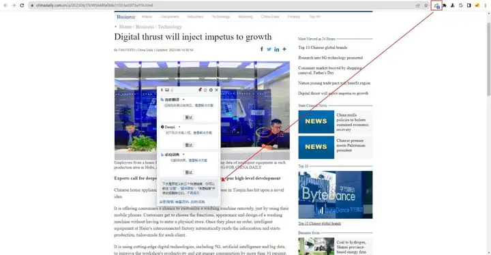Screen dimensions: 491x255
Task: Click the pin icon in translator popup
Action: (162, 90)
